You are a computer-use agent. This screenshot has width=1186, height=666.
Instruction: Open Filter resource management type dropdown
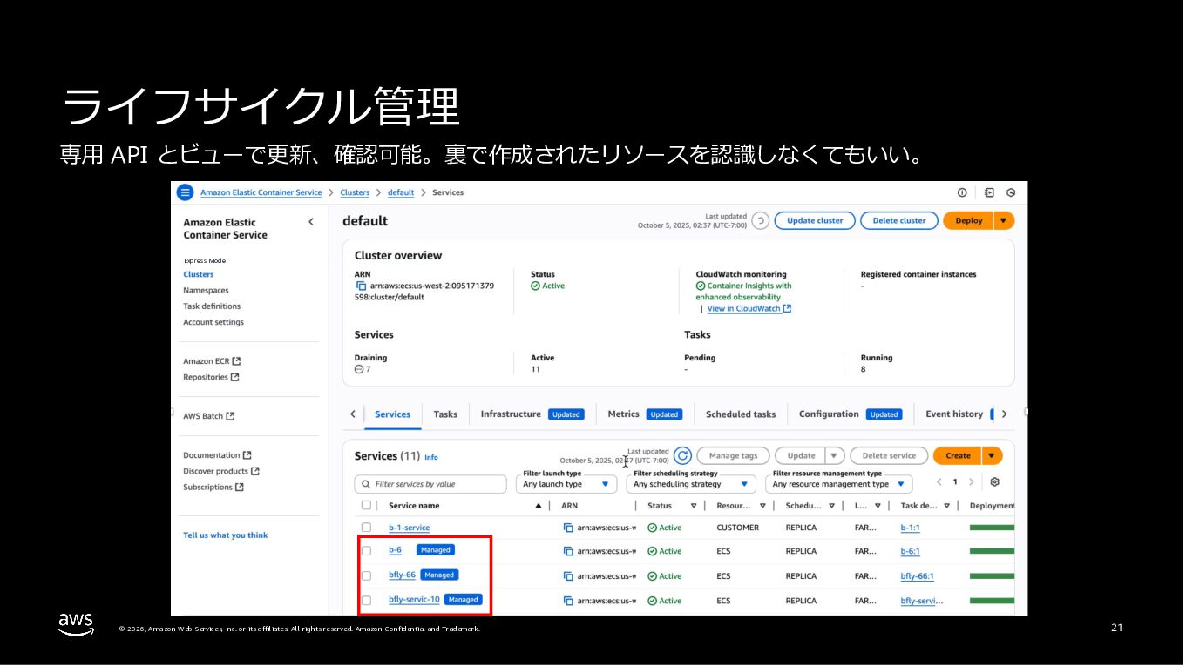pos(839,484)
